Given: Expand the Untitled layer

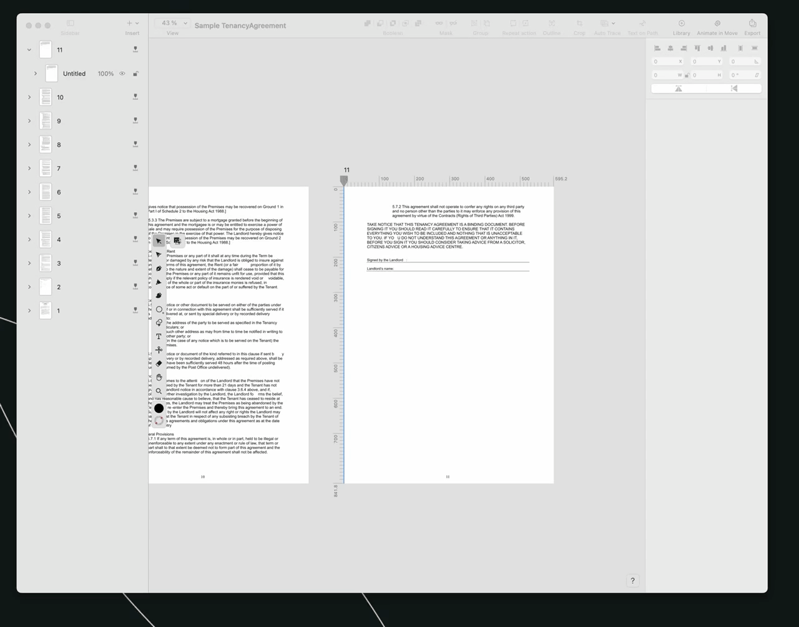Looking at the screenshot, I should (x=36, y=74).
